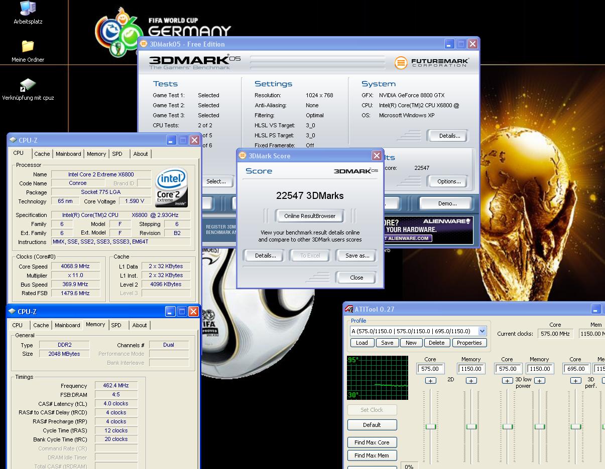
Task: Click the 3D perf Core slider handle
Action: click(576, 426)
